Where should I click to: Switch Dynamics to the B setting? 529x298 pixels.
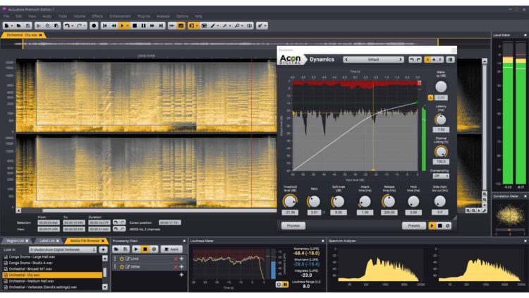click(440, 59)
